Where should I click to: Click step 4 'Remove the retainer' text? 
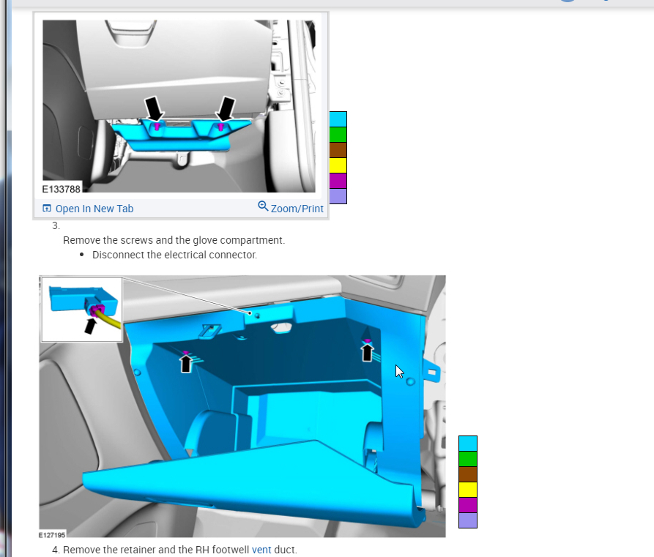(x=180, y=550)
